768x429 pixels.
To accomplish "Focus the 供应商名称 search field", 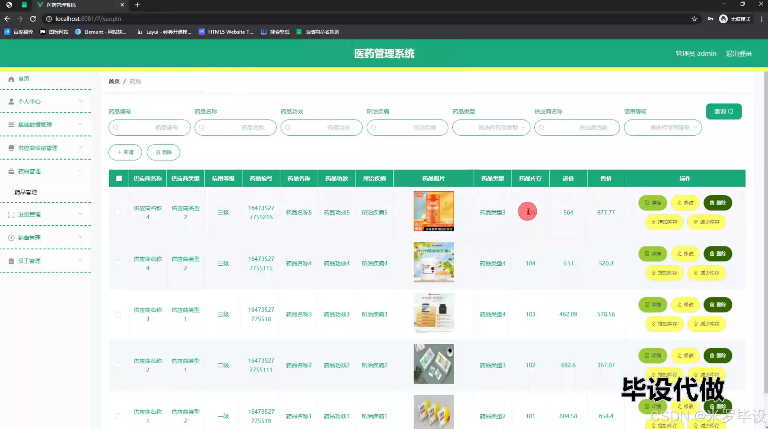I will point(577,127).
